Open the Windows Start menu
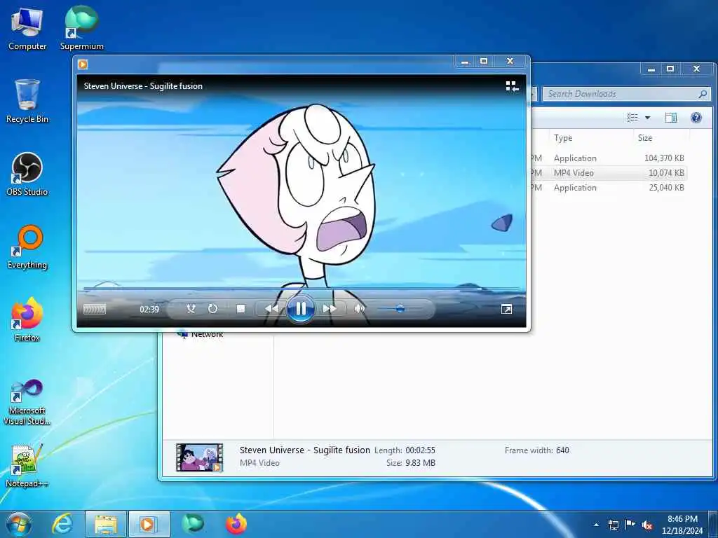The height and width of the screenshot is (538, 718). tap(19, 524)
